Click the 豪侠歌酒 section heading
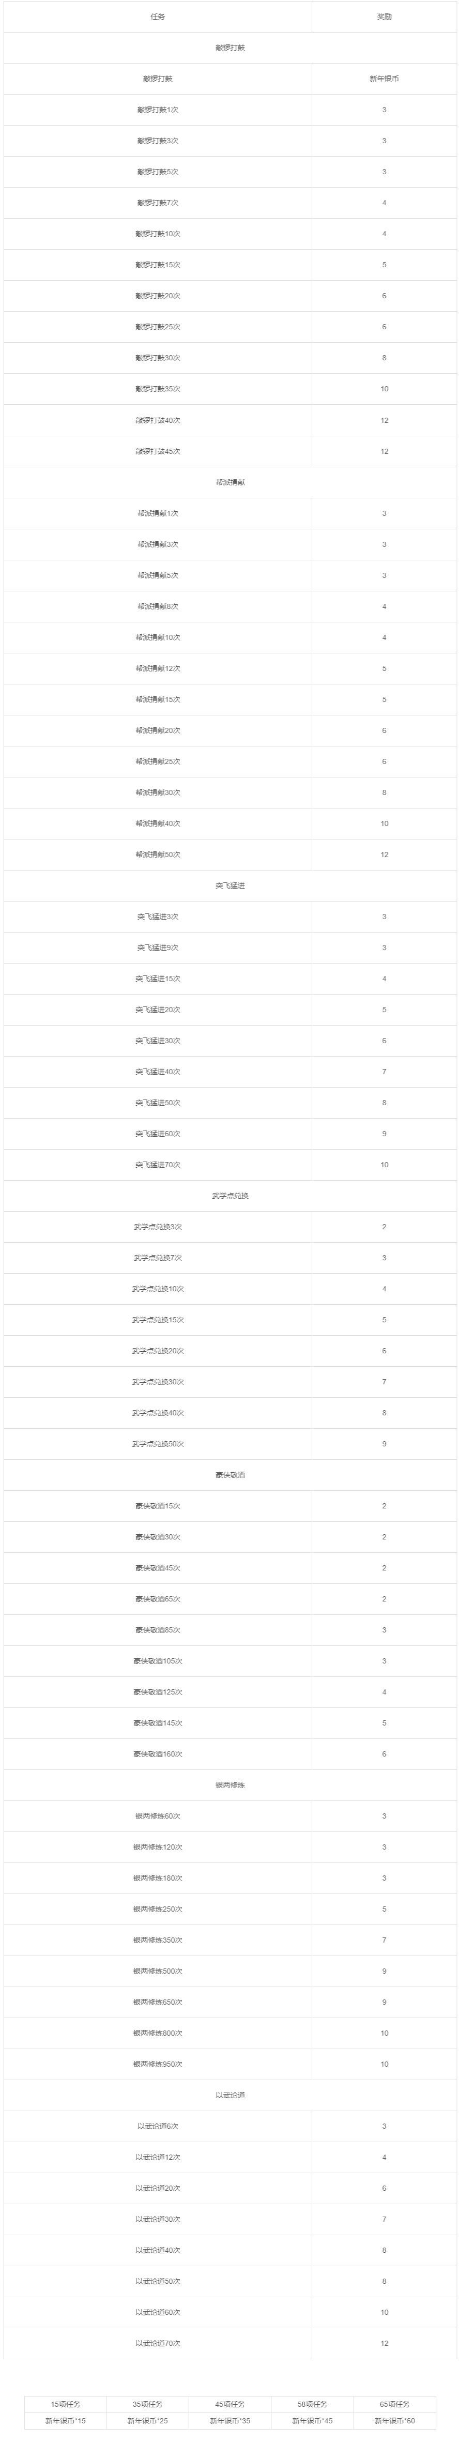 229,1475
